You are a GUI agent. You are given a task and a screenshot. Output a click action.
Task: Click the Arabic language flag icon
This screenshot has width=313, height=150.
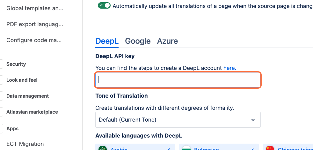[102, 148]
